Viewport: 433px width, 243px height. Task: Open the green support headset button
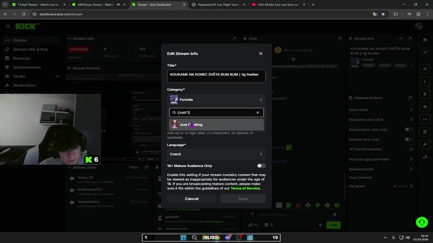pyautogui.click(x=422, y=222)
